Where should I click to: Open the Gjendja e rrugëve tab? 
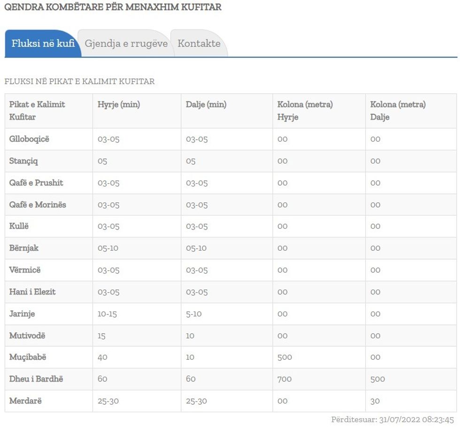pyautogui.click(x=126, y=44)
